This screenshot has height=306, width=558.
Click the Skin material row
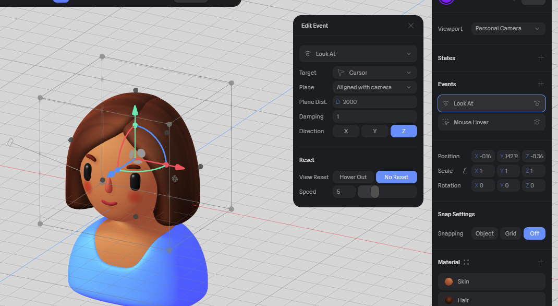491,281
